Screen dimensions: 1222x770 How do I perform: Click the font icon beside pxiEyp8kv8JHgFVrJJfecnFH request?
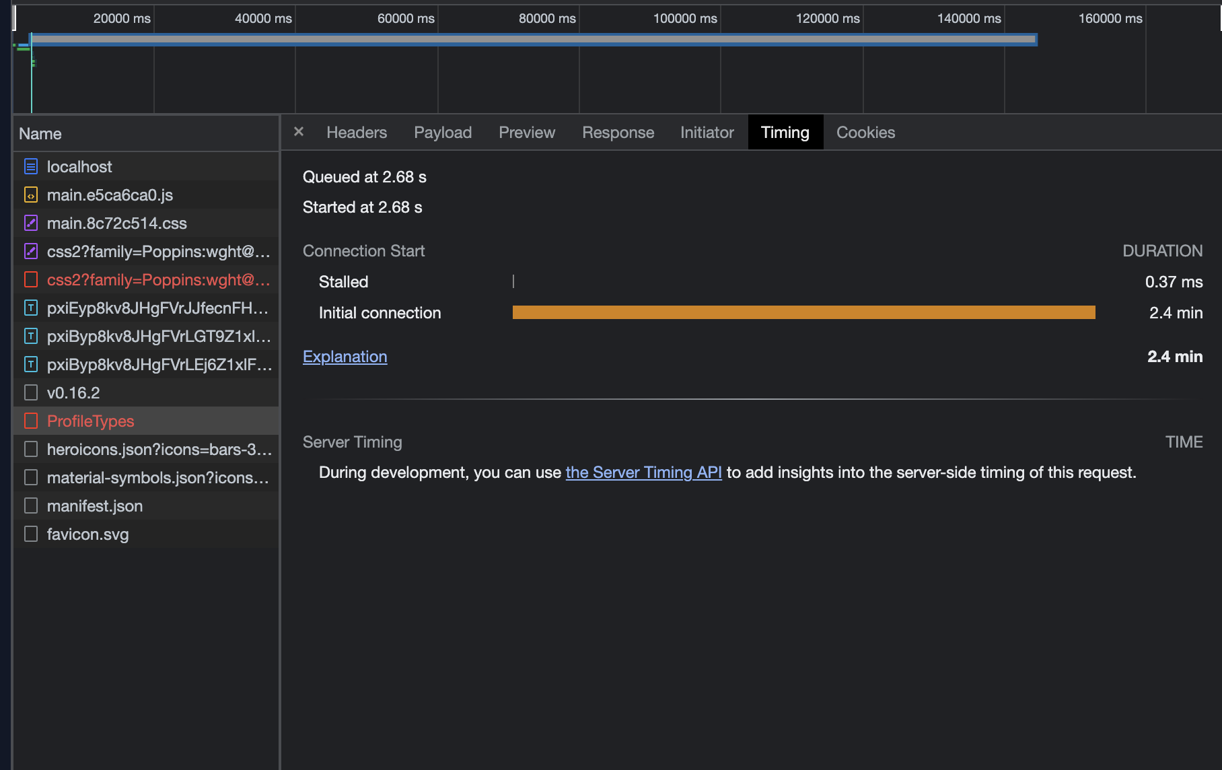30,308
